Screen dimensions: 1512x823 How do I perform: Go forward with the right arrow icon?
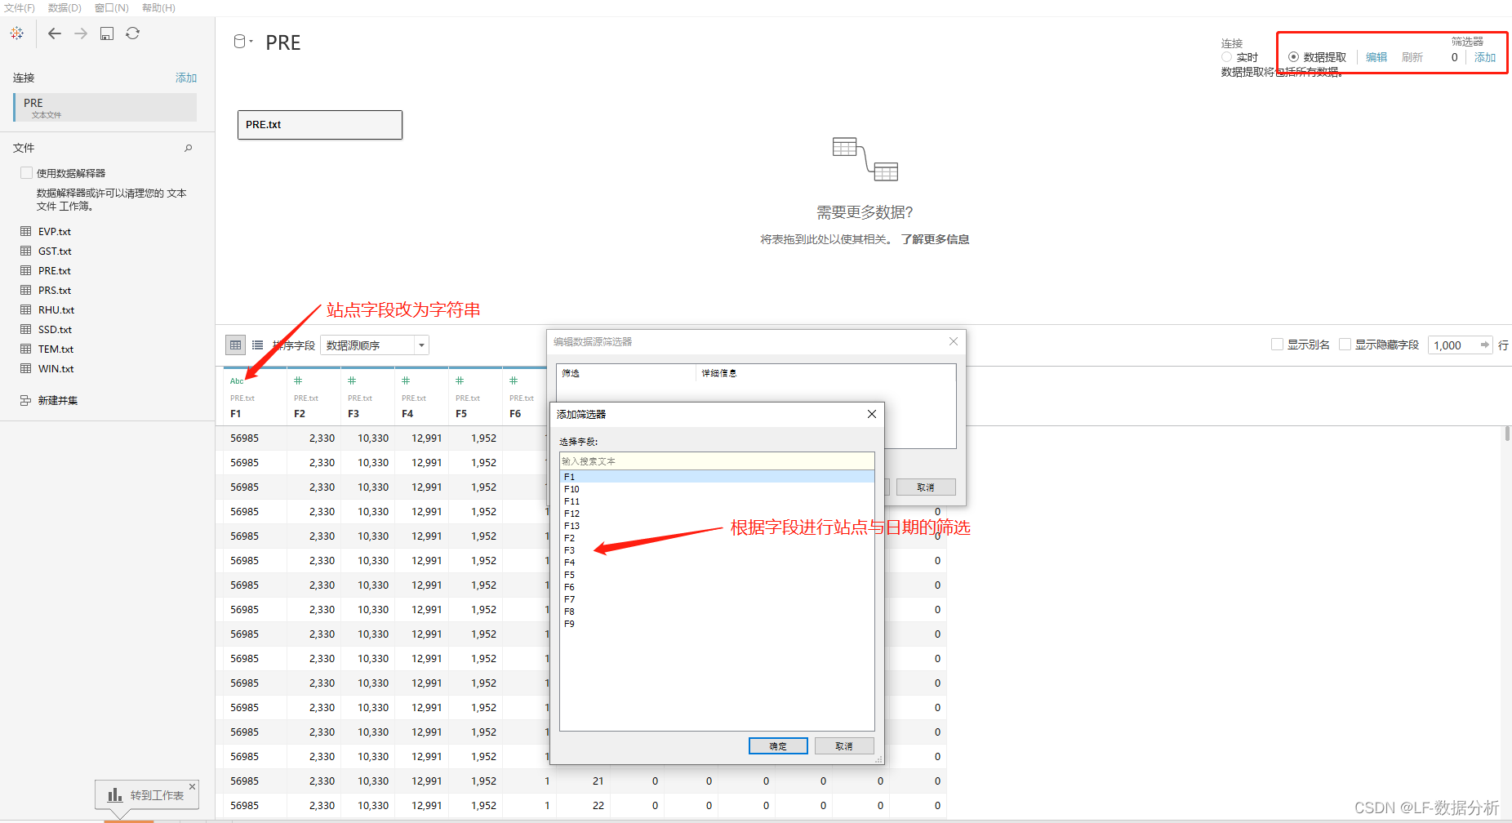point(81,33)
